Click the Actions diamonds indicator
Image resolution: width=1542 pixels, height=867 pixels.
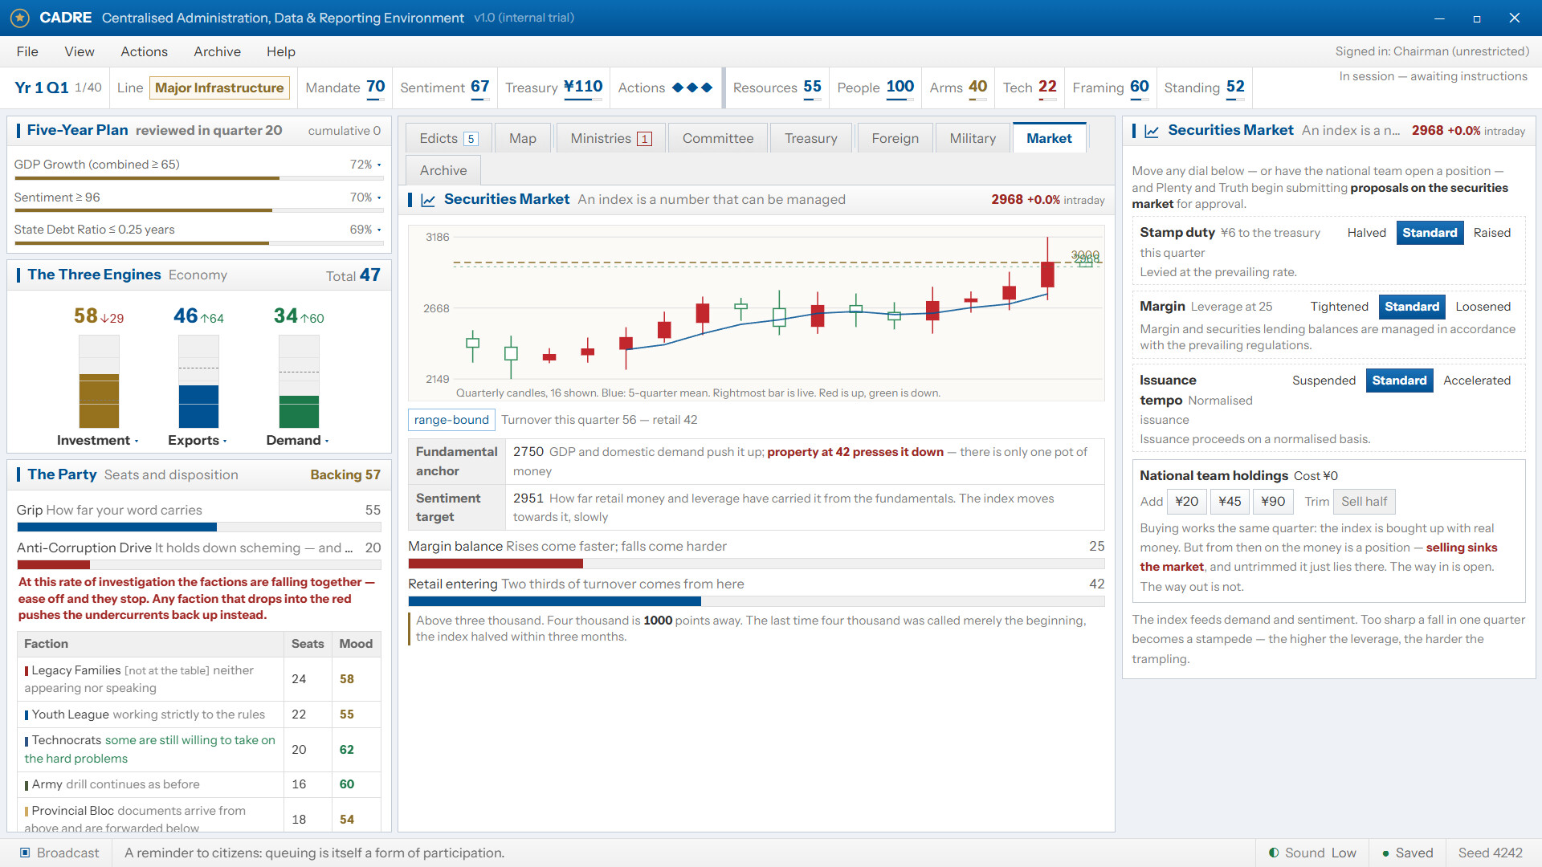point(692,88)
